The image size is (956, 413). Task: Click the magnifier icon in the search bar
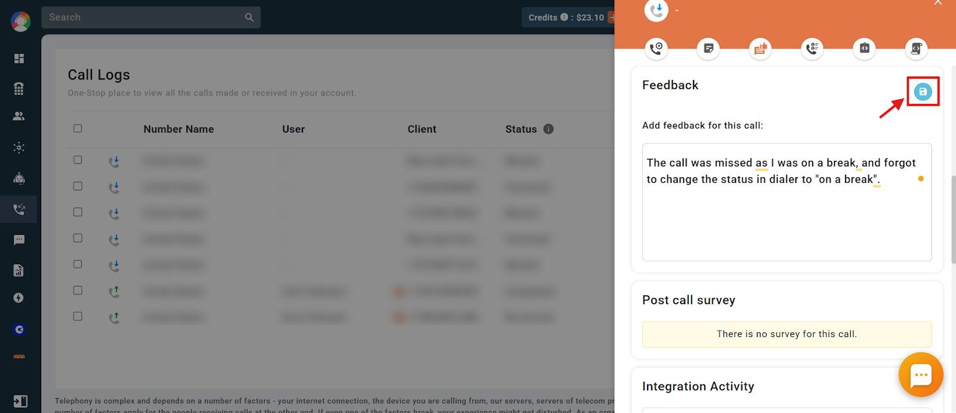point(249,17)
